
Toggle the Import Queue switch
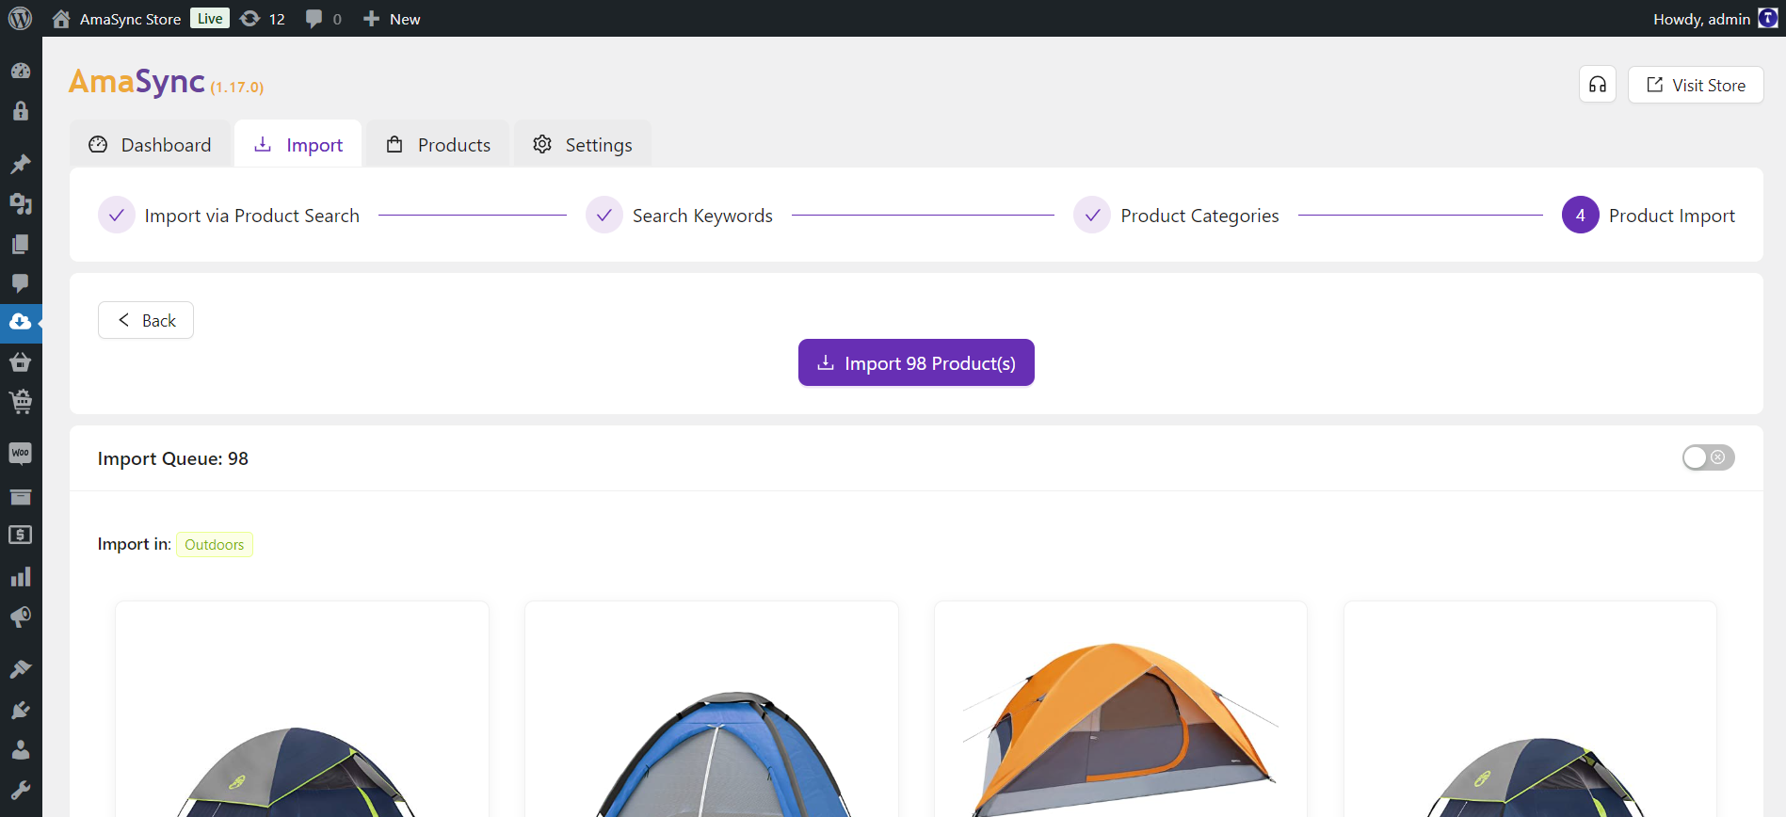coord(1708,457)
